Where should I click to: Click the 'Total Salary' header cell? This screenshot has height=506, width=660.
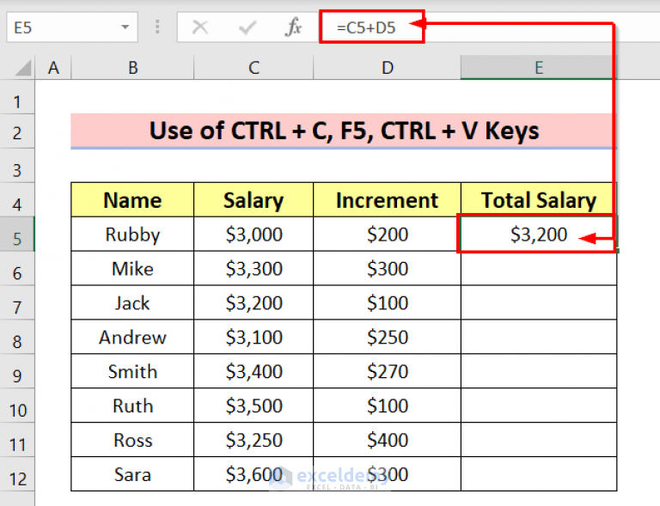pos(539,200)
